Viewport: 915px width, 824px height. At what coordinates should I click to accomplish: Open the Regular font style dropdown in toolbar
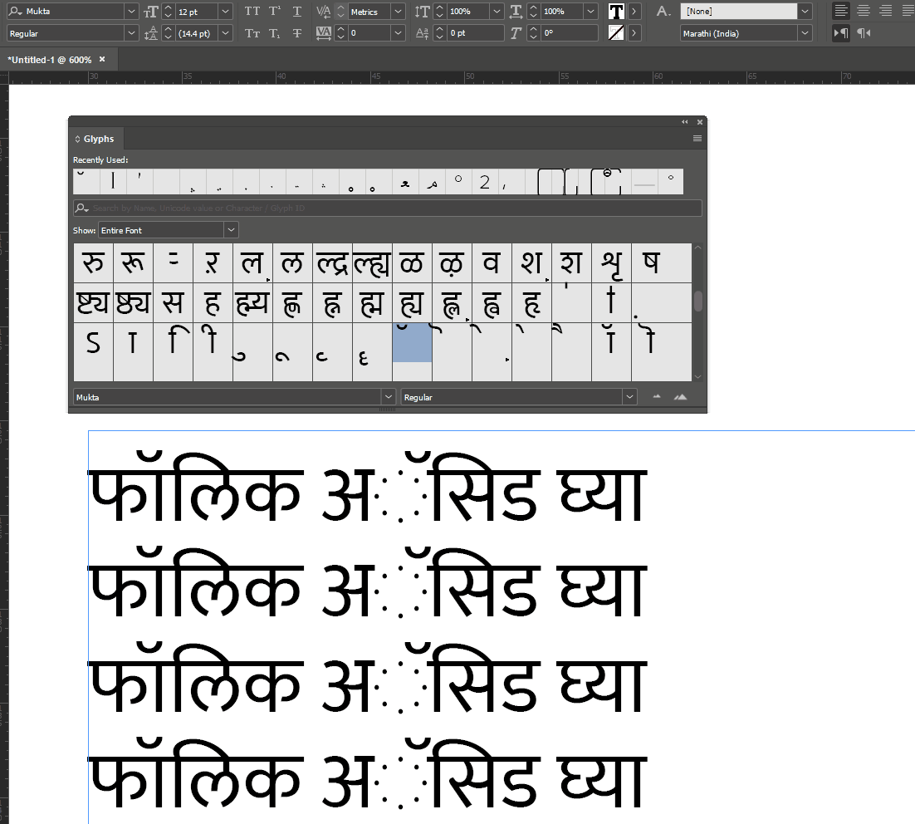click(131, 33)
